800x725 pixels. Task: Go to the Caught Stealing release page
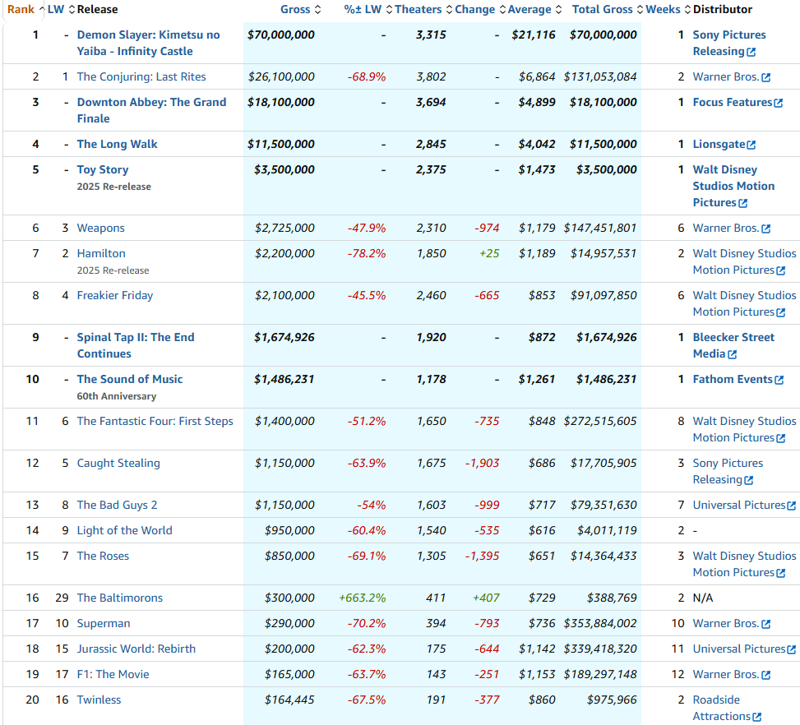(118, 463)
